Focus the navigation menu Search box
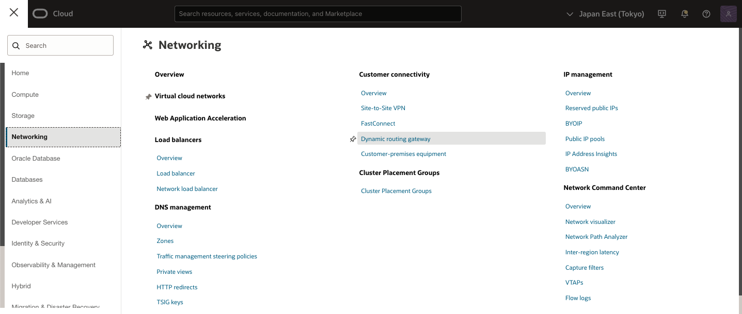The height and width of the screenshot is (314, 742). tap(60, 45)
